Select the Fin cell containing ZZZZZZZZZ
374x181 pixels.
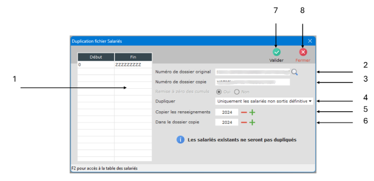pyautogui.click(x=133, y=64)
